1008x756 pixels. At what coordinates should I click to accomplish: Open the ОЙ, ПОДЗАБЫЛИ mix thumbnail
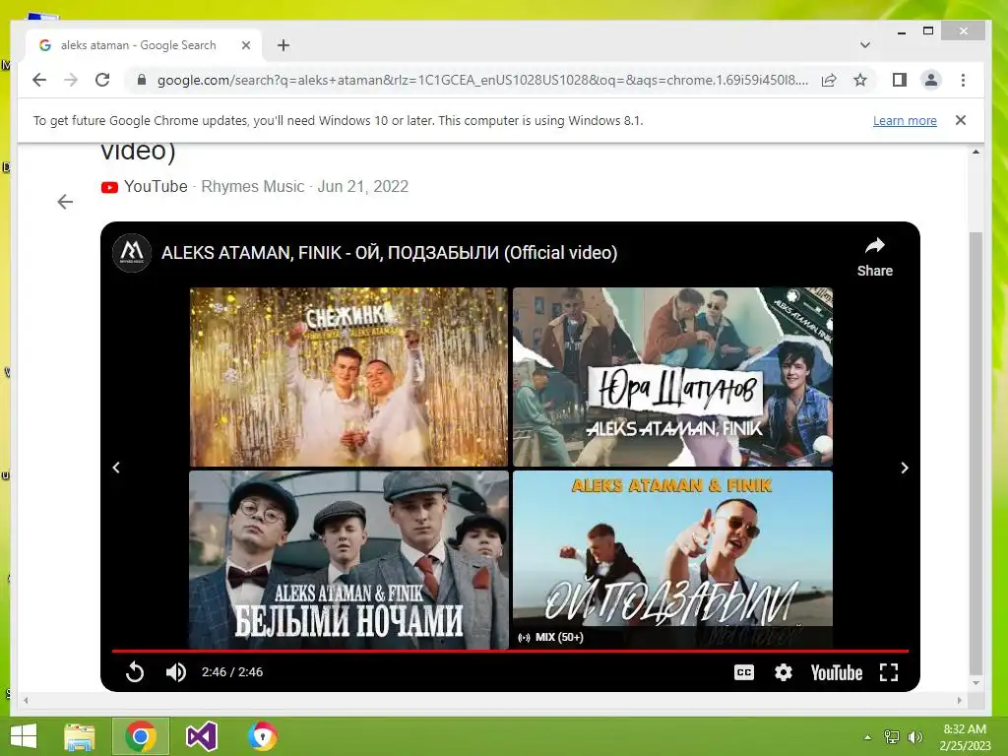tap(672, 559)
